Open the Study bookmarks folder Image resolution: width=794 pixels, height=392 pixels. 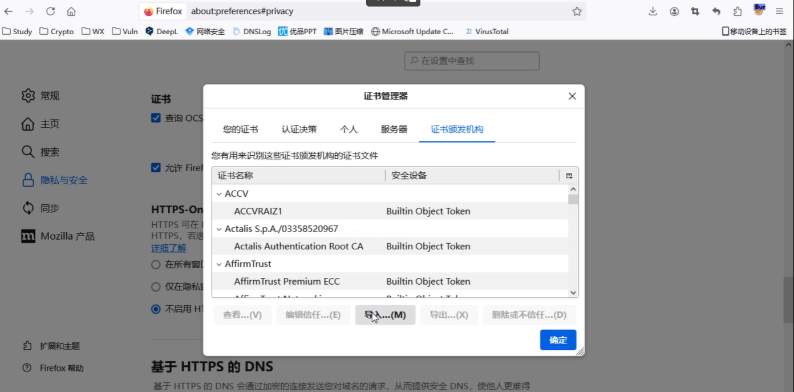click(x=17, y=31)
